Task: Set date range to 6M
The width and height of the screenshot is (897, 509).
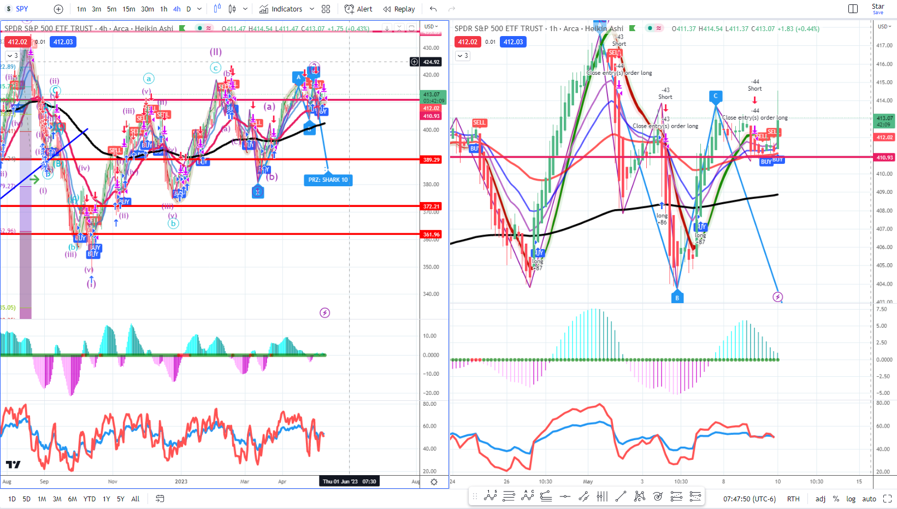Action: tap(72, 499)
